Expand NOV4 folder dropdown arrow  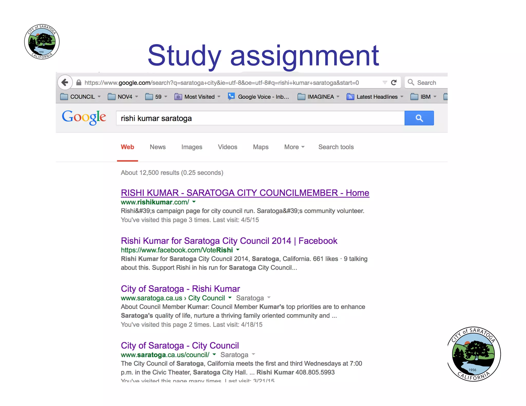click(x=137, y=97)
